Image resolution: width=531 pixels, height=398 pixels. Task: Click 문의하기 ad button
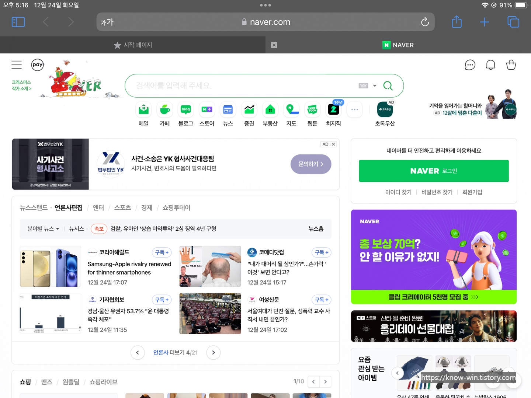click(311, 164)
